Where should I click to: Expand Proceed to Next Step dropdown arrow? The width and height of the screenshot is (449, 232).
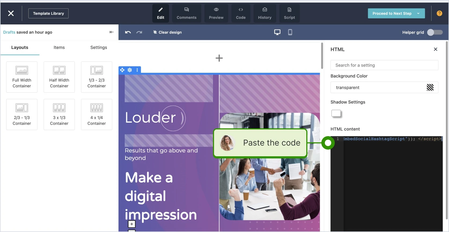pos(418,13)
